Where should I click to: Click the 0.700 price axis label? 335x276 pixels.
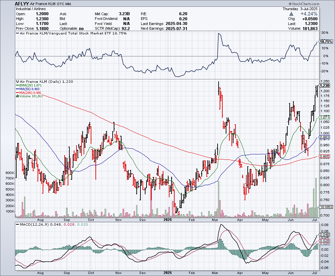(325, 215)
